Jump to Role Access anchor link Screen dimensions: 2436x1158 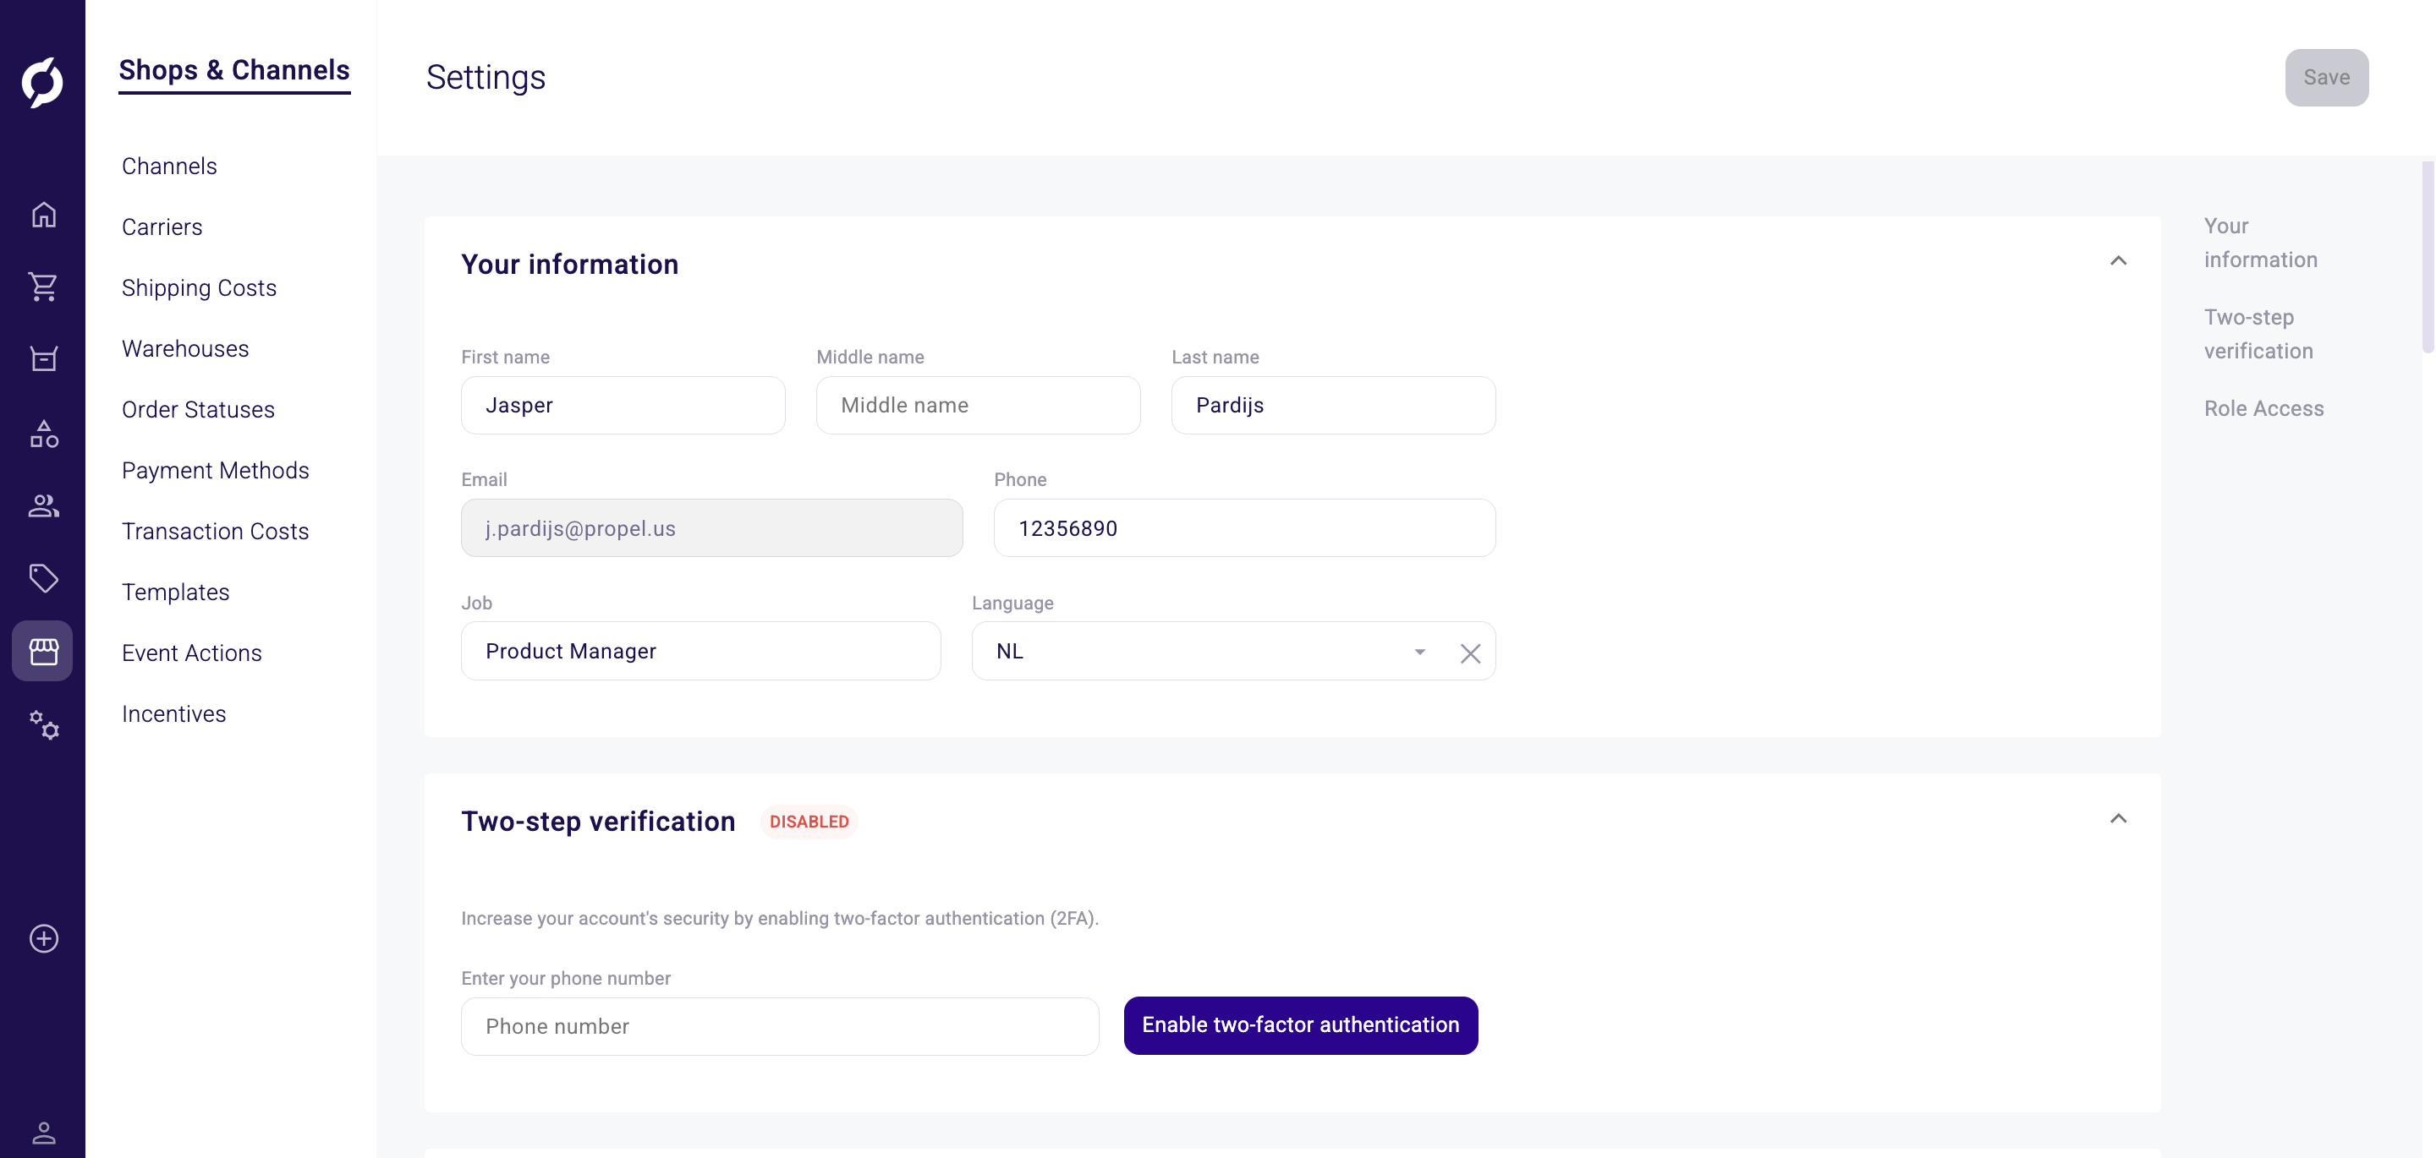[2263, 408]
